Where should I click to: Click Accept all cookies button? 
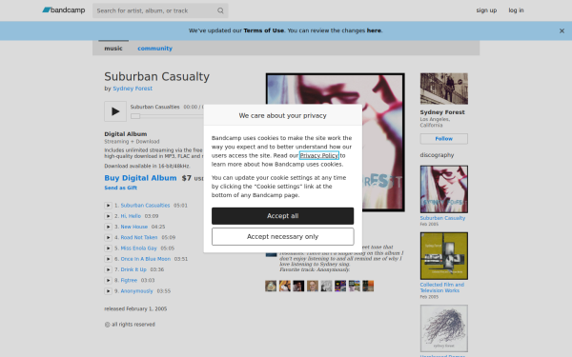(x=283, y=216)
